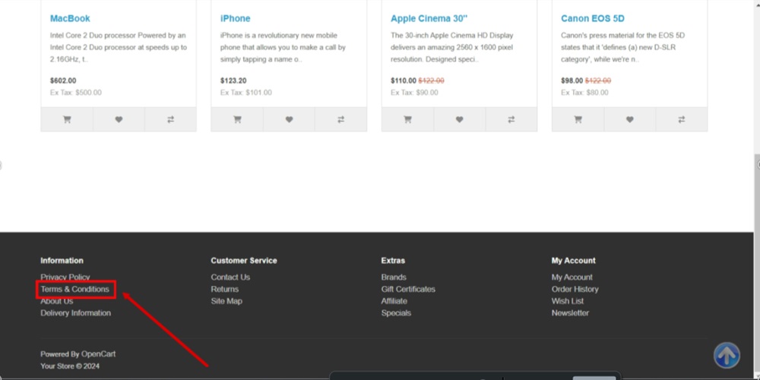This screenshot has height=380, width=760.
Task: Click the Ex Tax: $80.00 text
Action: click(584, 93)
